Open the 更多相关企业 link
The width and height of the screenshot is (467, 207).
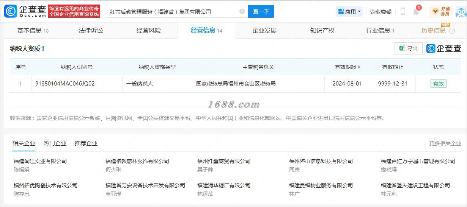click(445, 143)
